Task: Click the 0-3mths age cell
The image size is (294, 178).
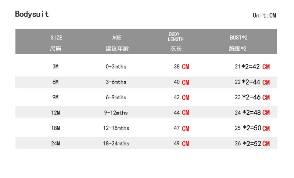Action: [116, 67]
